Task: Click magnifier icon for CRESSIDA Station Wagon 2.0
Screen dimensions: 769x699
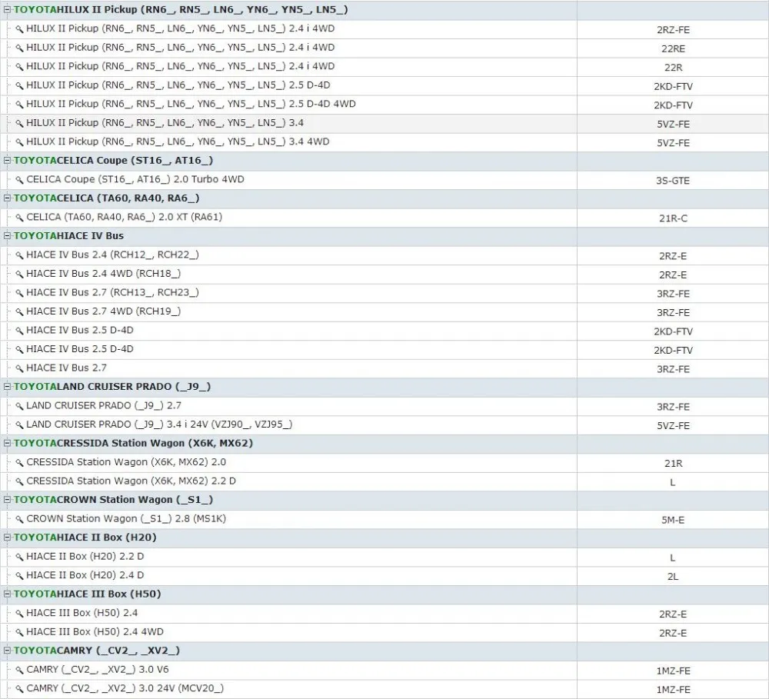Action: tap(19, 463)
